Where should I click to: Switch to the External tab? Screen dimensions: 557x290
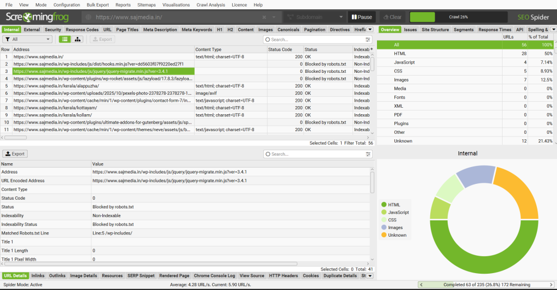click(x=32, y=29)
